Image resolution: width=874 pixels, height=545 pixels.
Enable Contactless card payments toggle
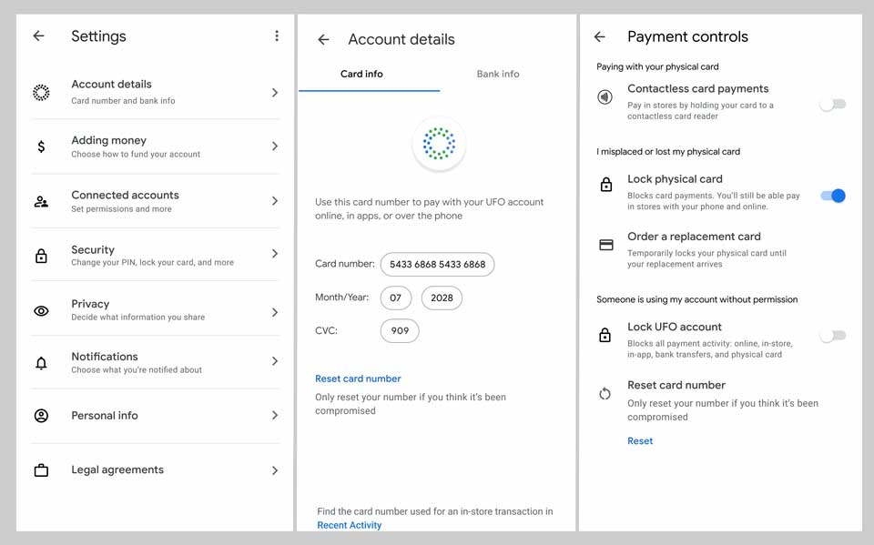point(832,104)
